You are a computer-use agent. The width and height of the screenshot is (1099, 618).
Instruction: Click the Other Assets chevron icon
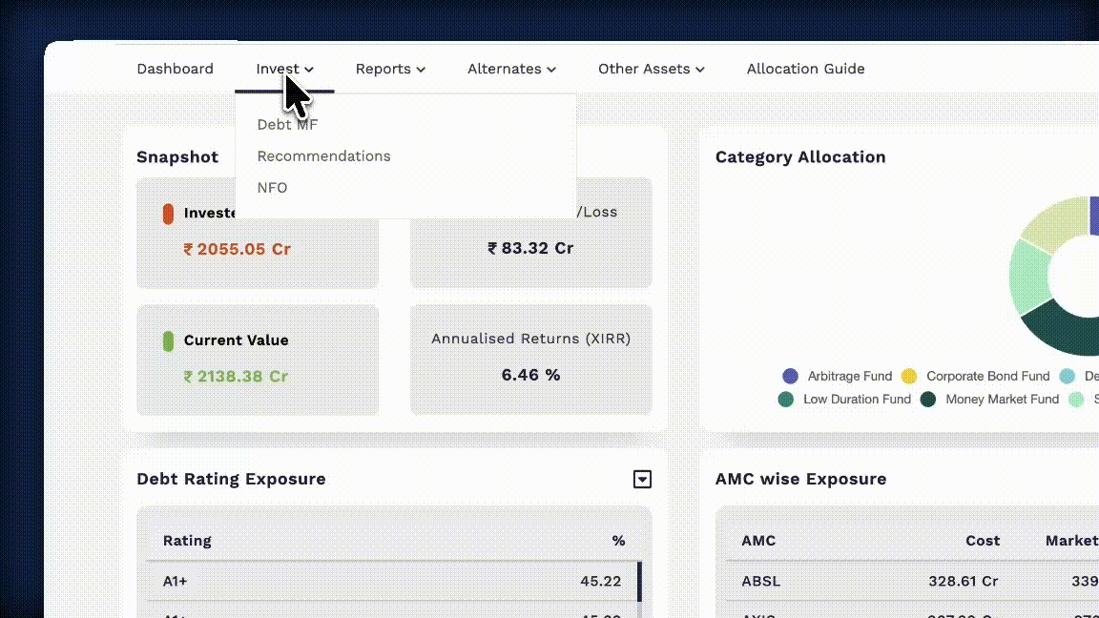click(699, 70)
